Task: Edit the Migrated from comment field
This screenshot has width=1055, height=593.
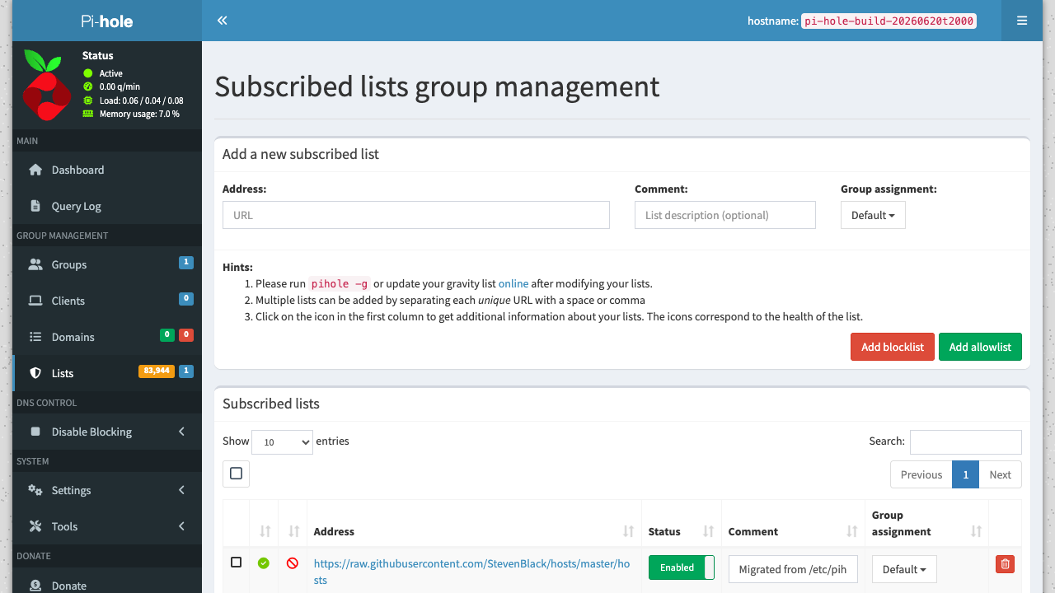Action: pos(793,569)
